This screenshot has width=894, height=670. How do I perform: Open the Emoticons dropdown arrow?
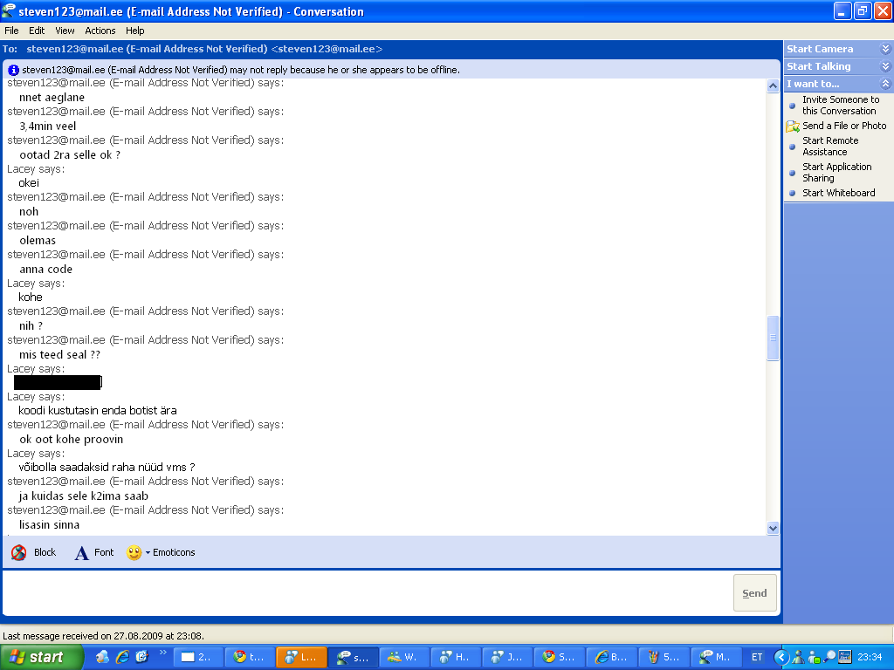tap(148, 552)
